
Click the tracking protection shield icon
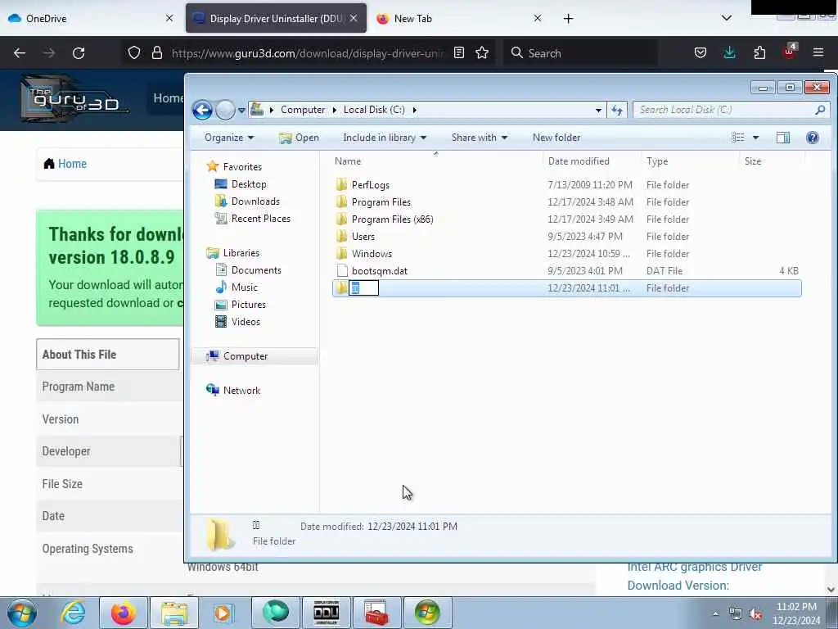(134, 52)
